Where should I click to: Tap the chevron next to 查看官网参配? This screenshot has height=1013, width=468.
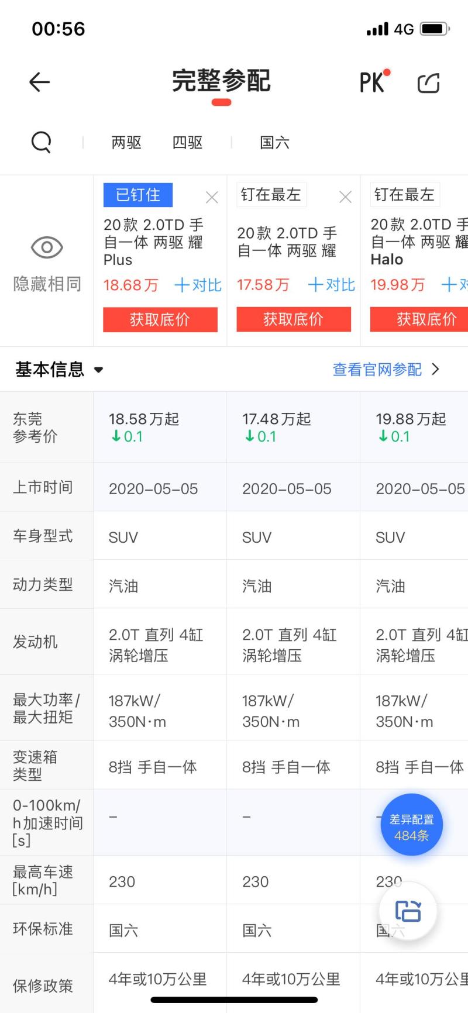[435, 370]
